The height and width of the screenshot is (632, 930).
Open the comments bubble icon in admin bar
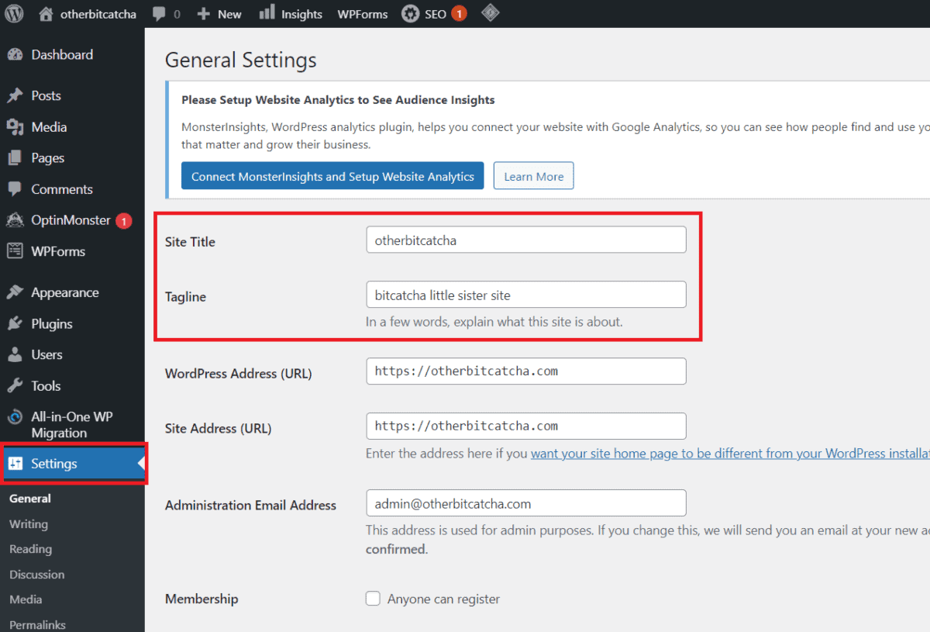[159, 14]
